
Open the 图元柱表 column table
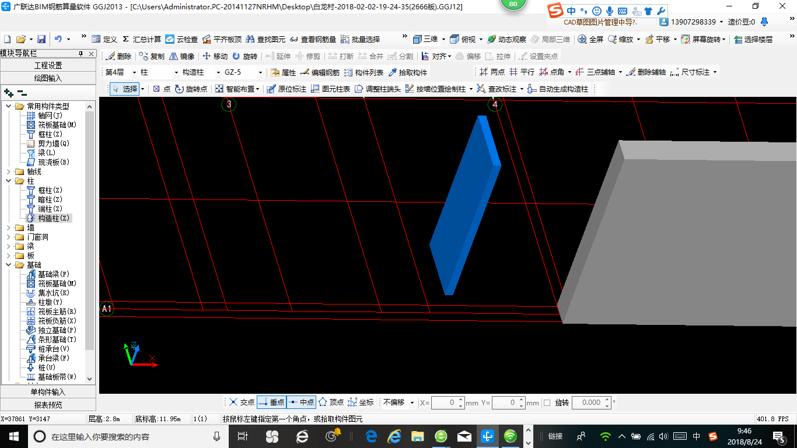tap(330, 89)
